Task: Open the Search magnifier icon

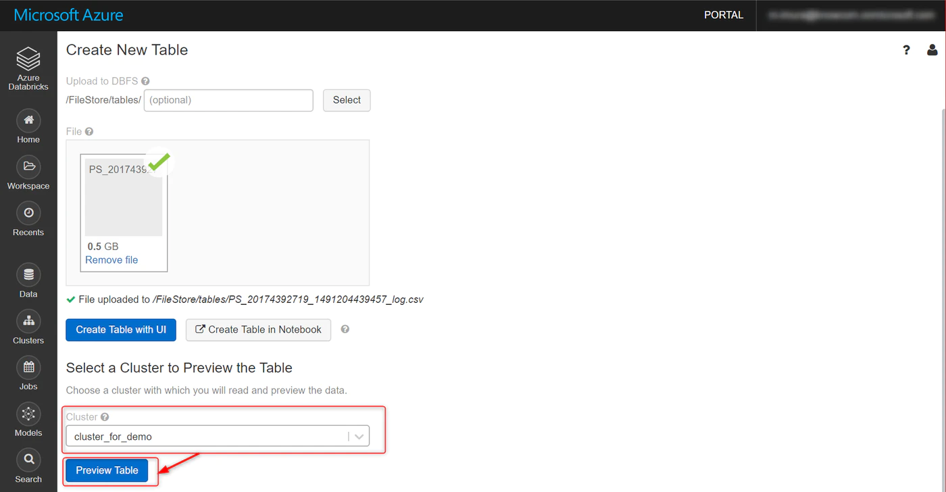Action: pyautogui.click(x=28, y=460)
